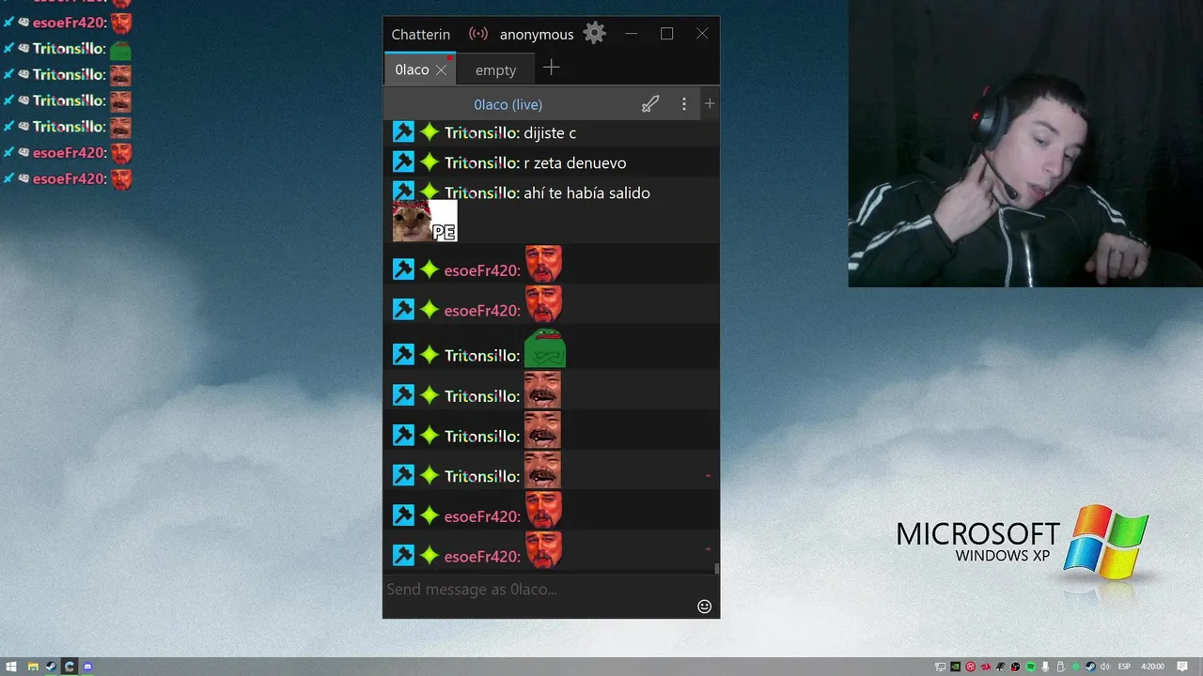Click green badge on "r zeta denuevo" message

pyautogui.click(x=429, y=161)
